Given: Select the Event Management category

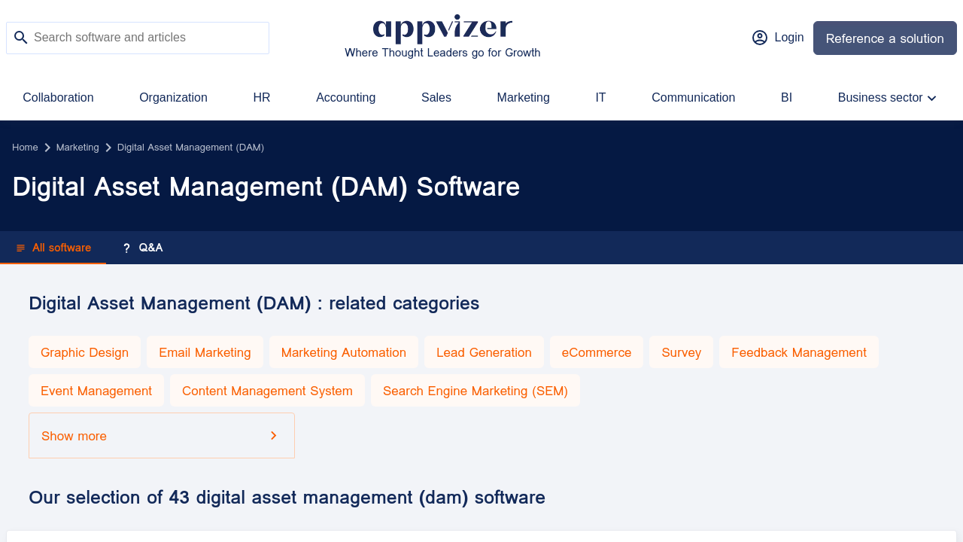Looking at the screenshot, I should [x=96, y=391].
